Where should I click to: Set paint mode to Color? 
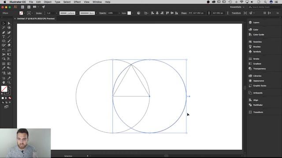3,98
